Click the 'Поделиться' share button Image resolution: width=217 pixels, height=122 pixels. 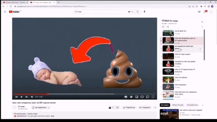129,107
